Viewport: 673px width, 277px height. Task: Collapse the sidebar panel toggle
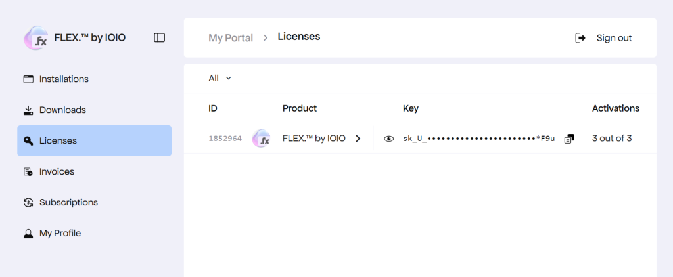(x=159, y=38)
